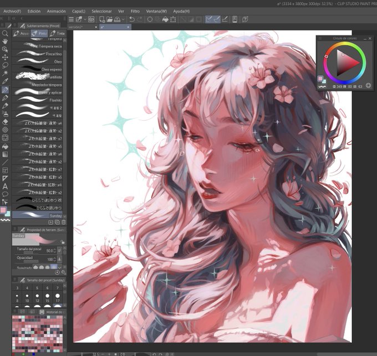Image resolution: width=377 pixels, height=356 pixels.
Task: Choose the Témpera seca brush
Action: click(37, 46)
